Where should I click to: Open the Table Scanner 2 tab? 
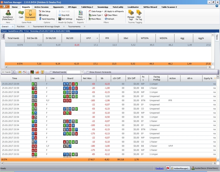[169, 7]
